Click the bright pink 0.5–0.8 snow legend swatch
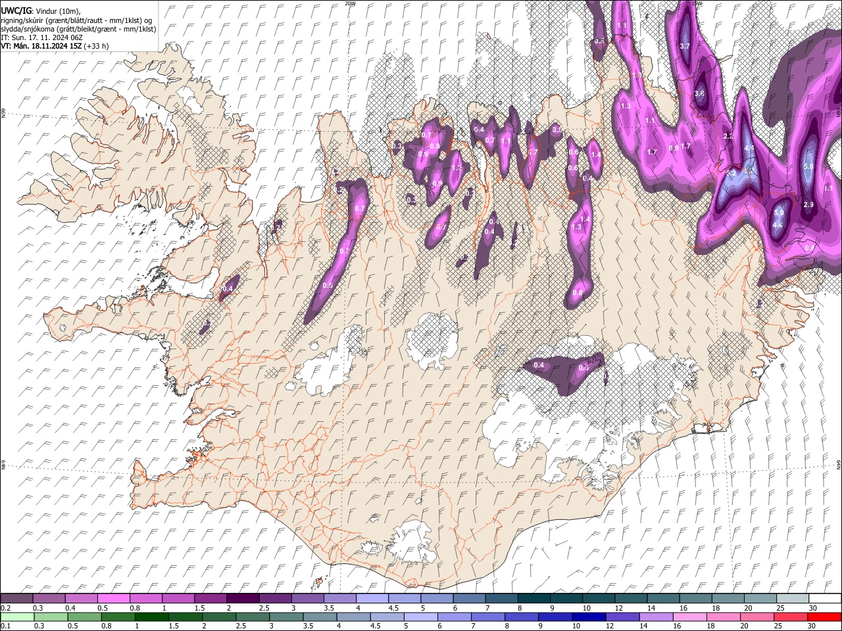 tap(113, 598)
